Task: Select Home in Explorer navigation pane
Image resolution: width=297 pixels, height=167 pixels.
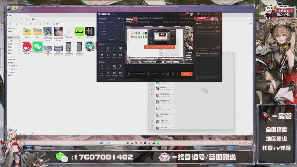Action: click(11, 28)
